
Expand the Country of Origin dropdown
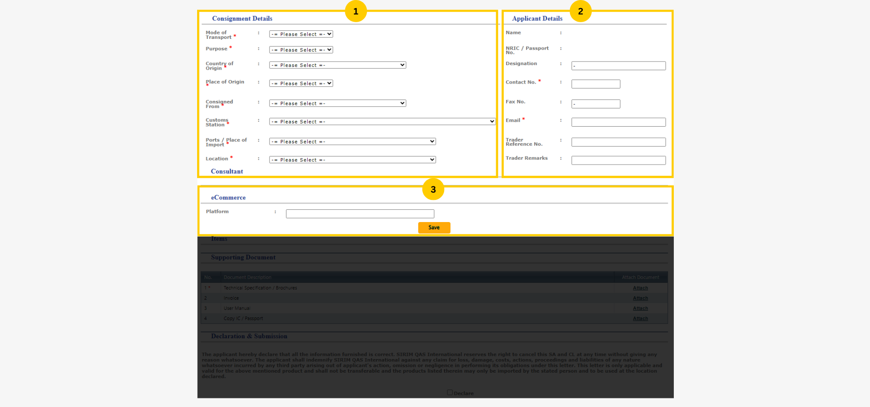[337, 65]
